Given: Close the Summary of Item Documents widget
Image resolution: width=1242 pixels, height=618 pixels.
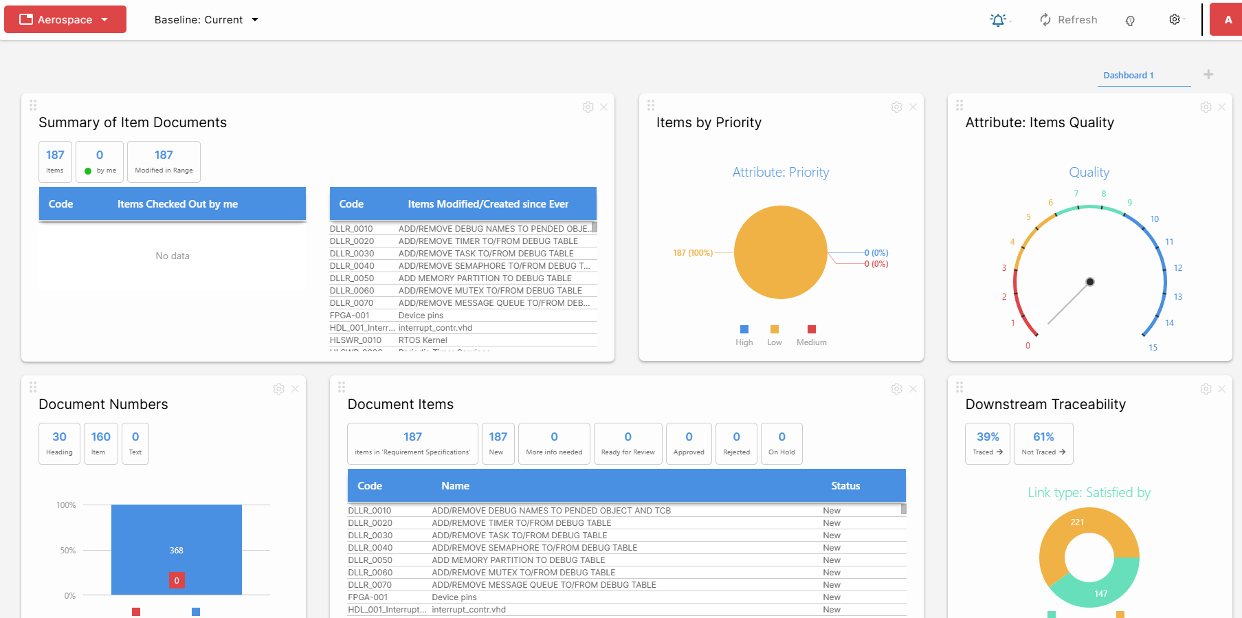Looking at the screenshot, I should point(603,107).
